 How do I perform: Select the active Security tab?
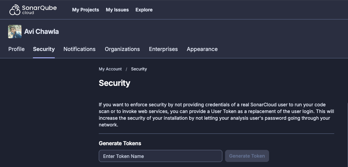(44, 49)
